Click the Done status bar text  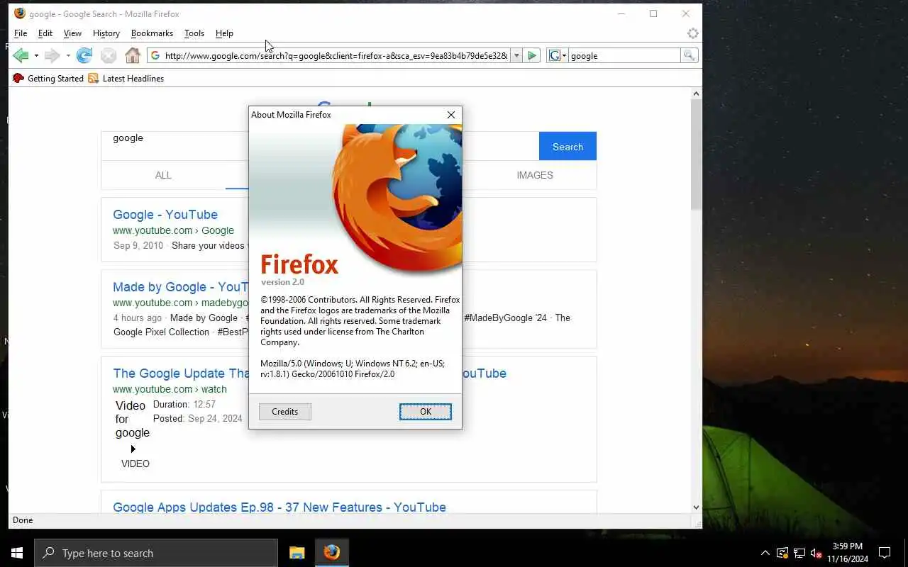23,520
